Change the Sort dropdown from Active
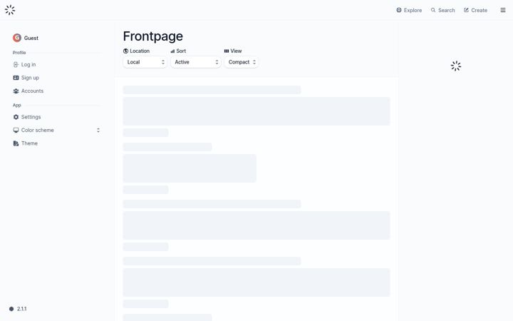Image resolution: width=513 pixels, height=321 pixels. [x=196, y=62]
